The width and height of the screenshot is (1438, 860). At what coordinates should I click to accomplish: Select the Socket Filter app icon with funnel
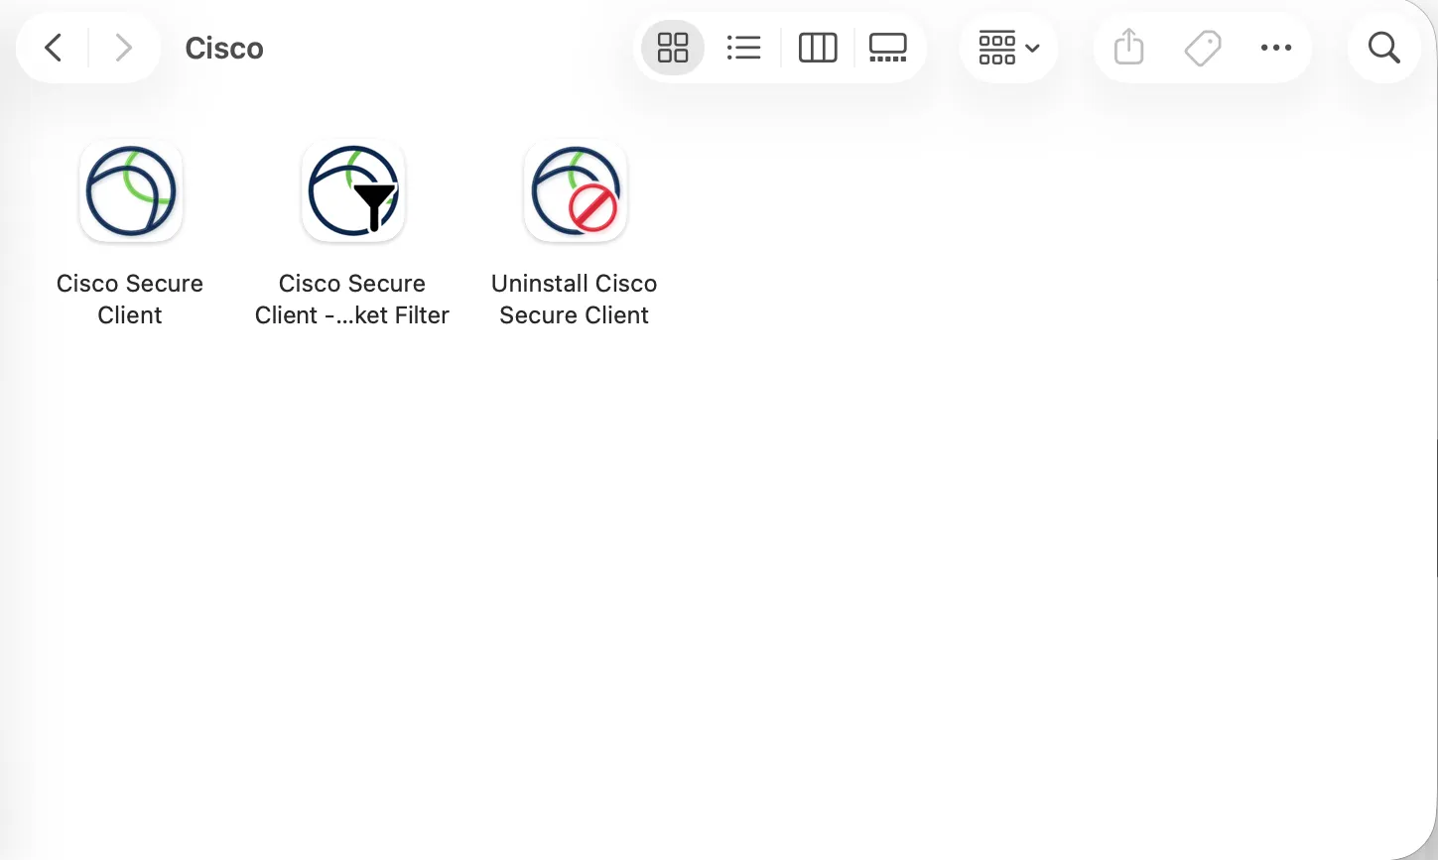point(353,190)
